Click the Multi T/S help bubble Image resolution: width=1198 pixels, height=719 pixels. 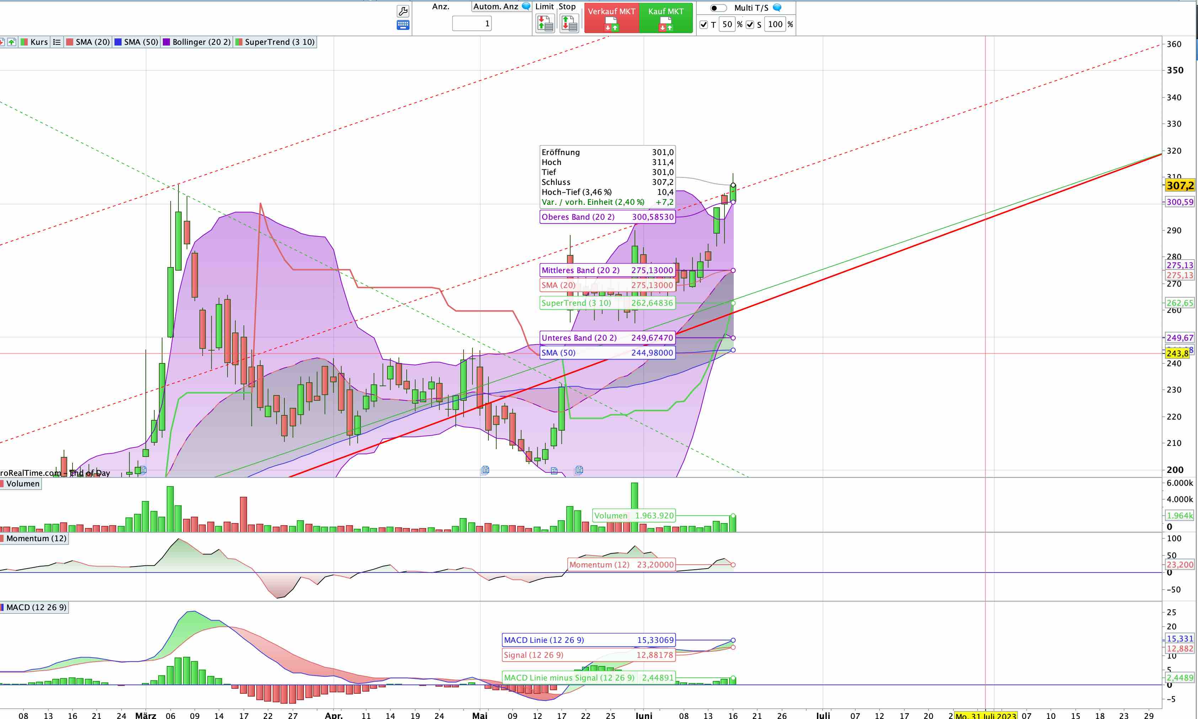(x=777, y=7)
